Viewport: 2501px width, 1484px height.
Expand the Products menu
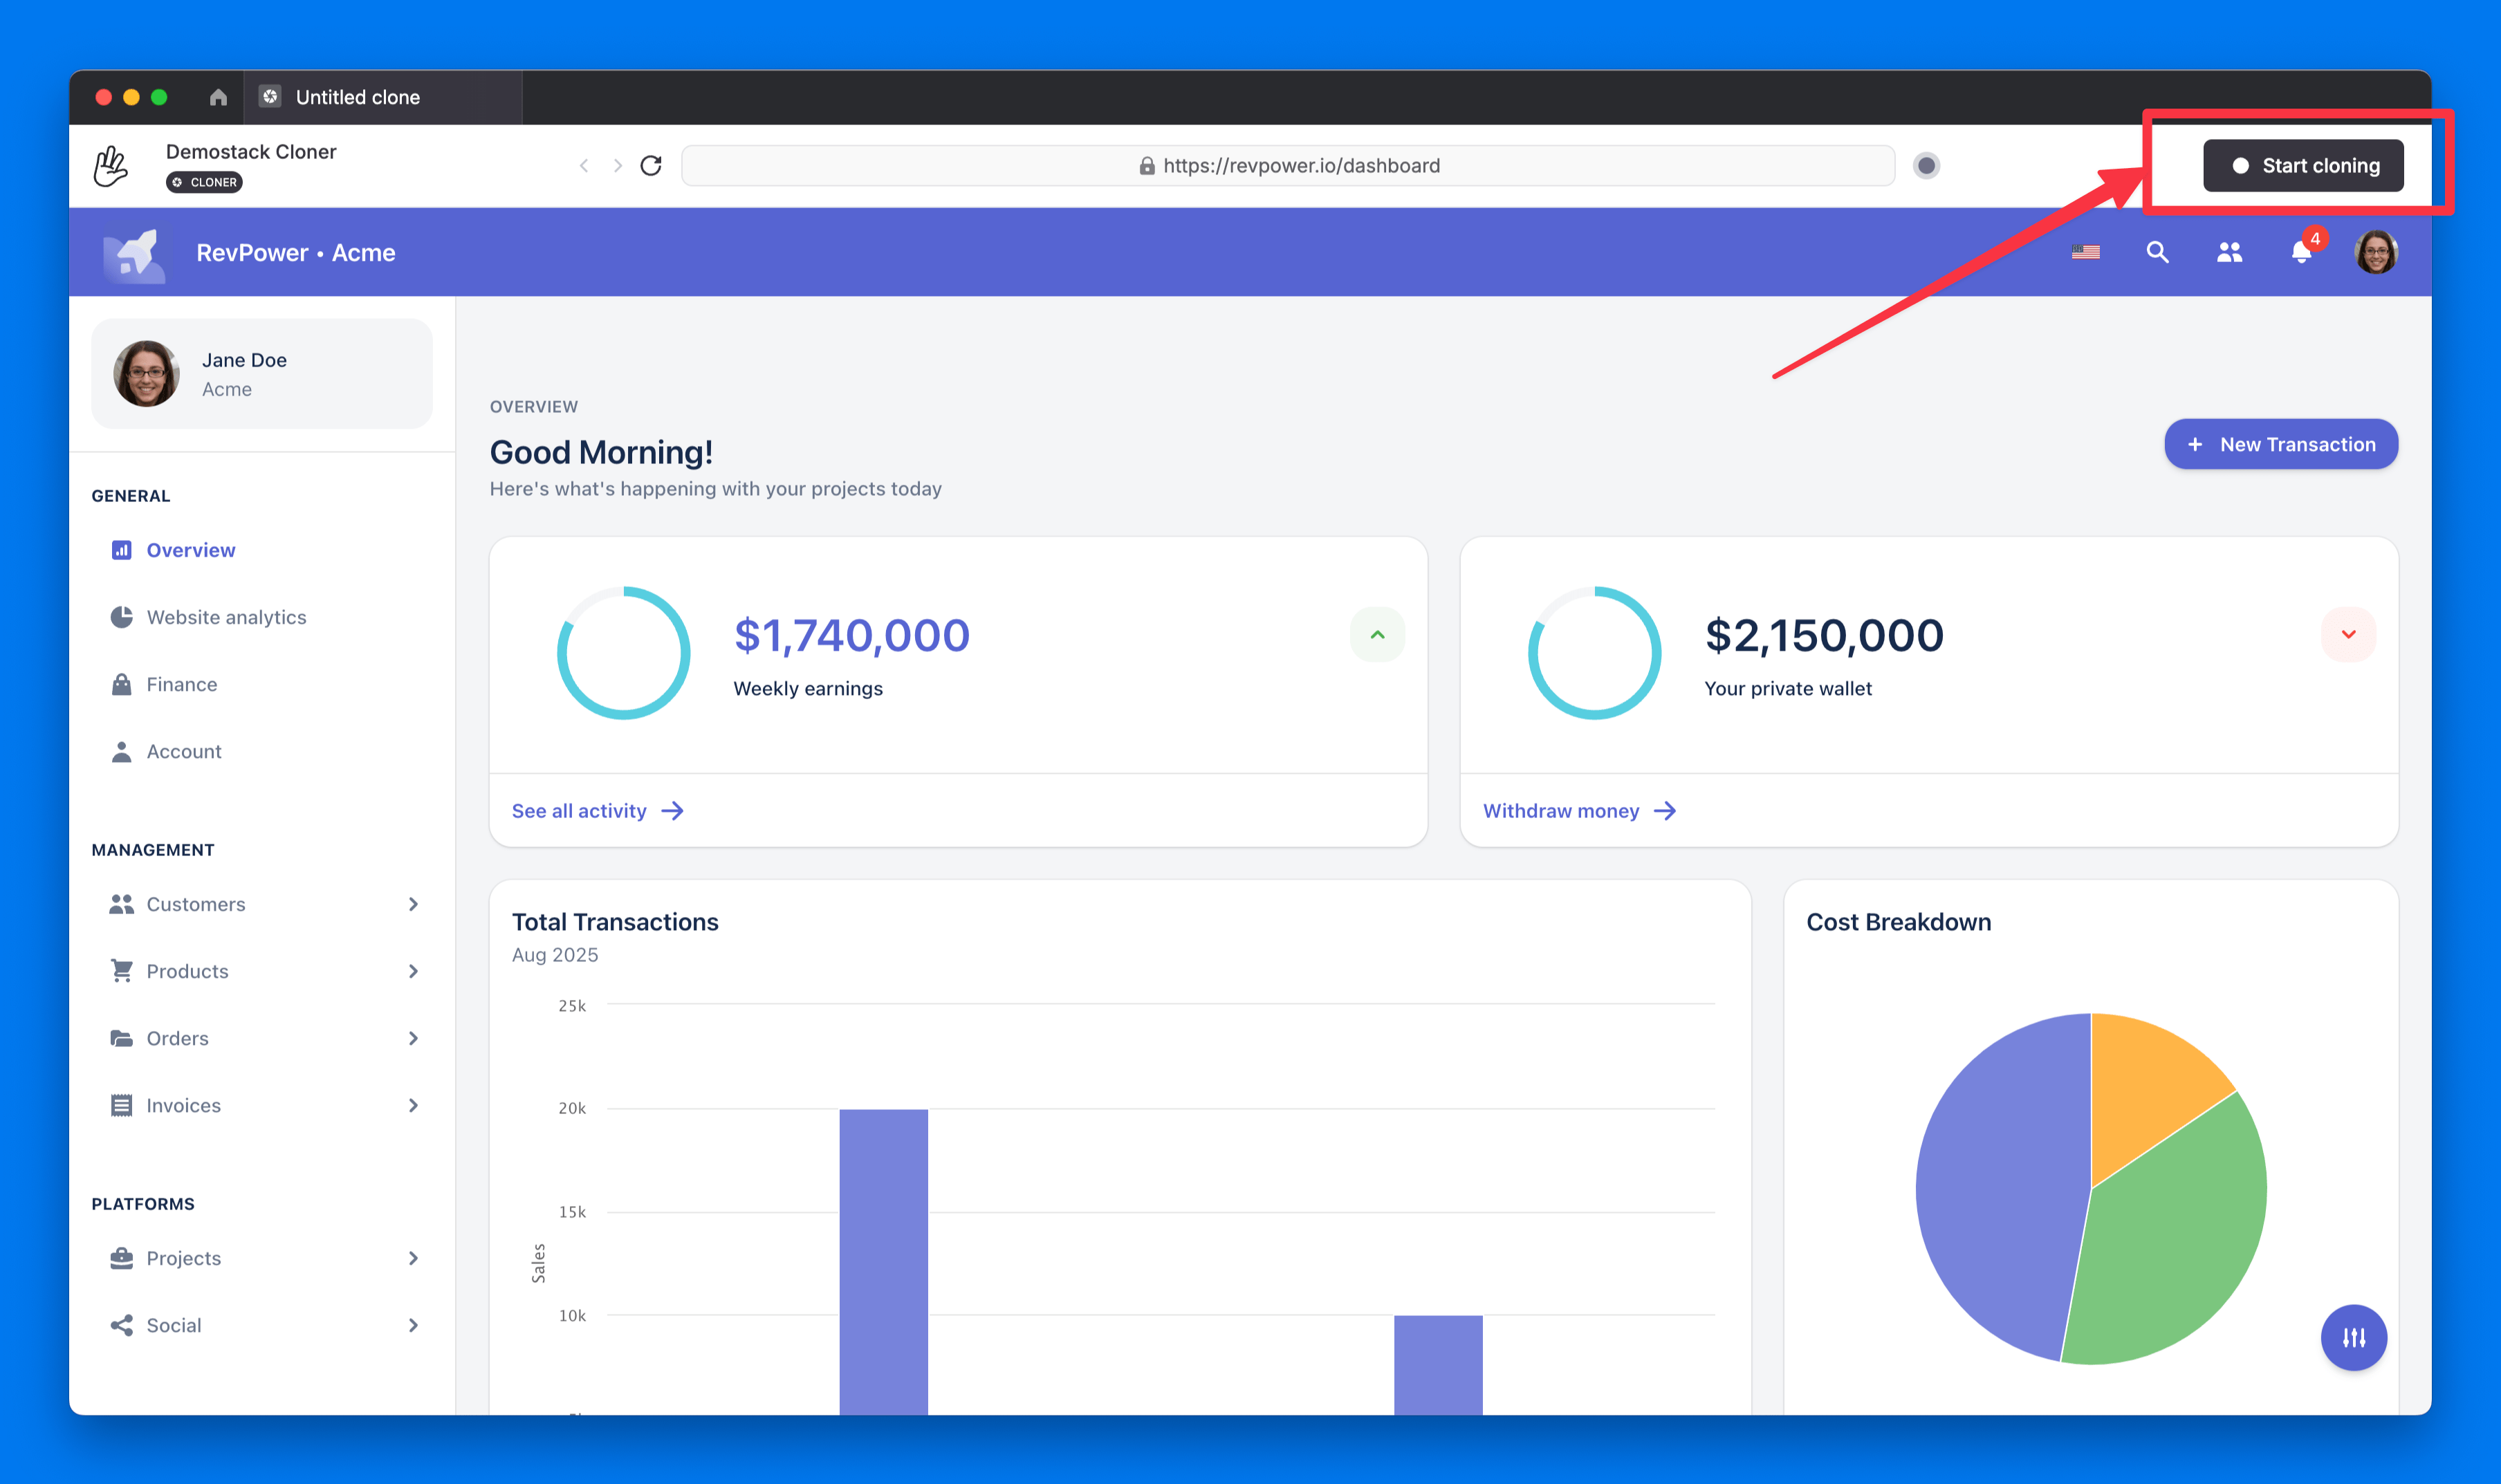point(262,971)
